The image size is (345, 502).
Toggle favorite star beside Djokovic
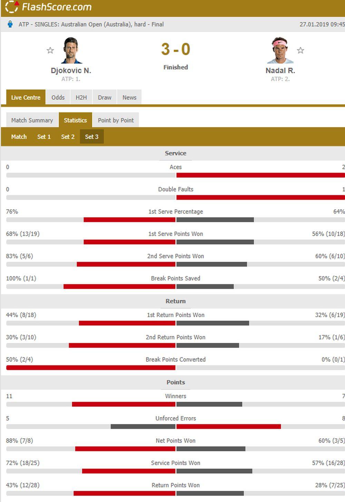[x=50, y=50]
